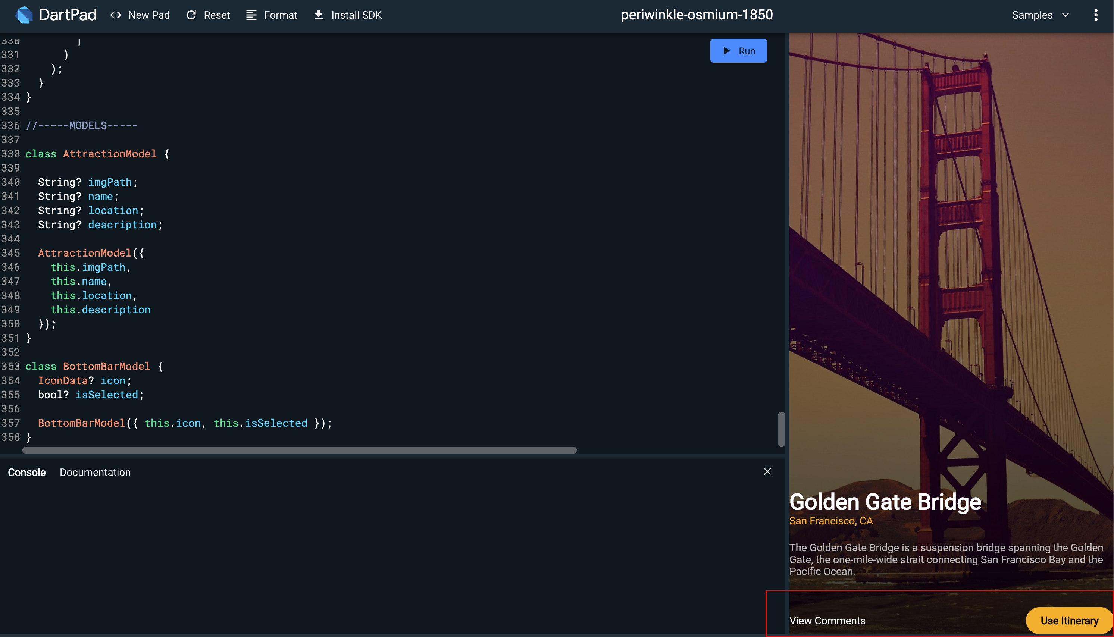Click the String? description; line
This screenshot has width=1114, height=637.
coord(100,225)
